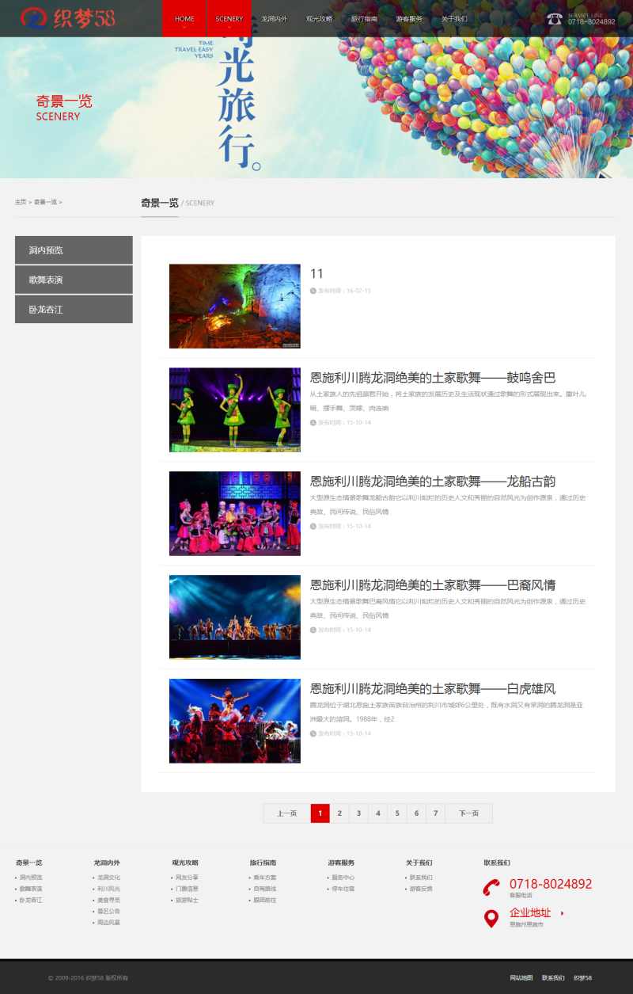
Task: Click the clock icon under 白虎雄风 article
Action: (x=313, y=733)
